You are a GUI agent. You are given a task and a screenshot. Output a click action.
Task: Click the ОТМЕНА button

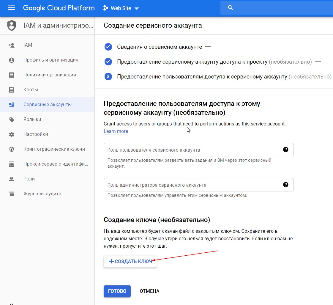pos(149,291)
